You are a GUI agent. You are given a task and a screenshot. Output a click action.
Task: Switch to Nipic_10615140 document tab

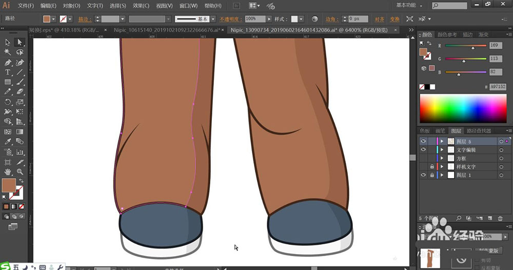[x=166, y=30]
